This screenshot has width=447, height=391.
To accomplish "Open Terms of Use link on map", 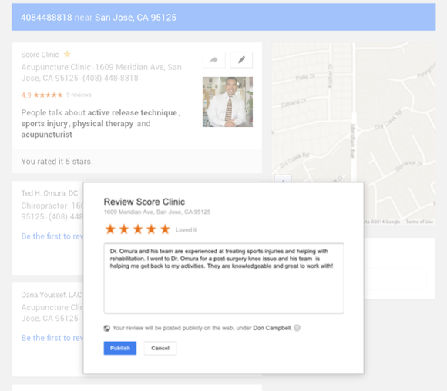I will pyautogui.click(x=419, y=222).
